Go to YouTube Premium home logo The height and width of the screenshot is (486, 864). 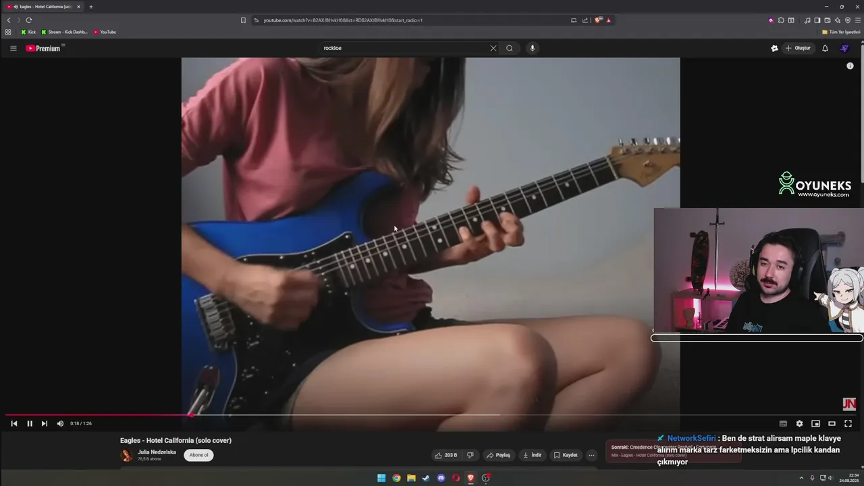[x=43, y=48]
